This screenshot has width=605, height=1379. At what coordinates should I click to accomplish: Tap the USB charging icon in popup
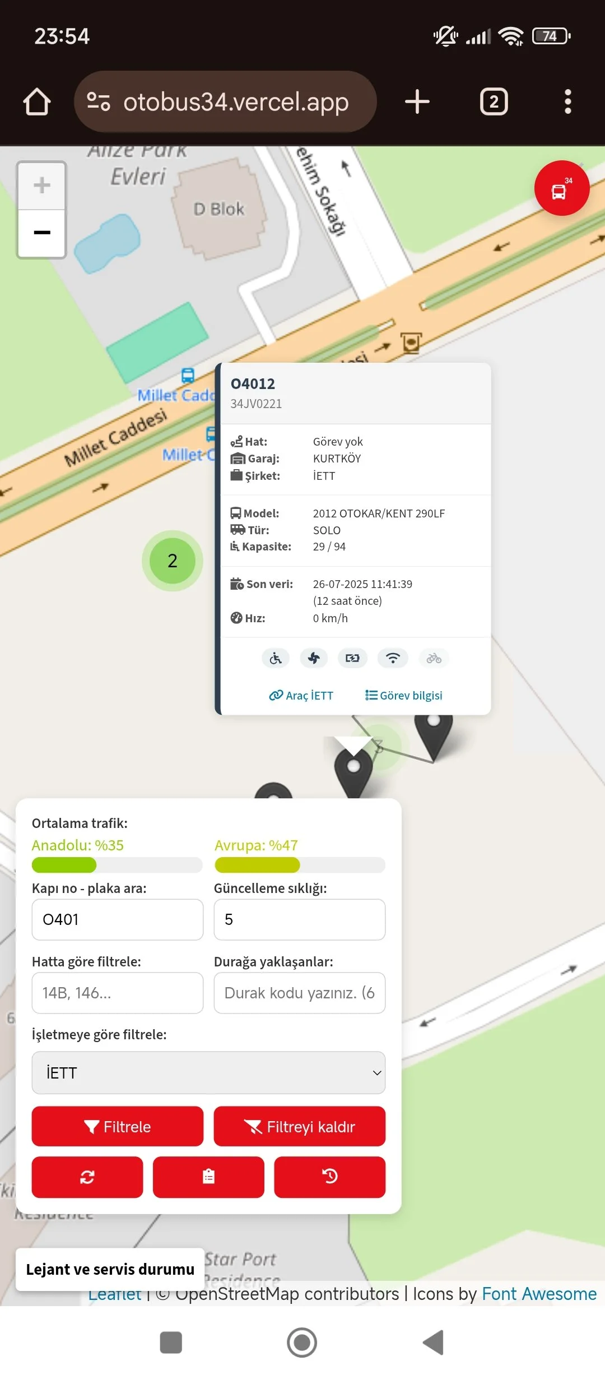coord(352,658)
